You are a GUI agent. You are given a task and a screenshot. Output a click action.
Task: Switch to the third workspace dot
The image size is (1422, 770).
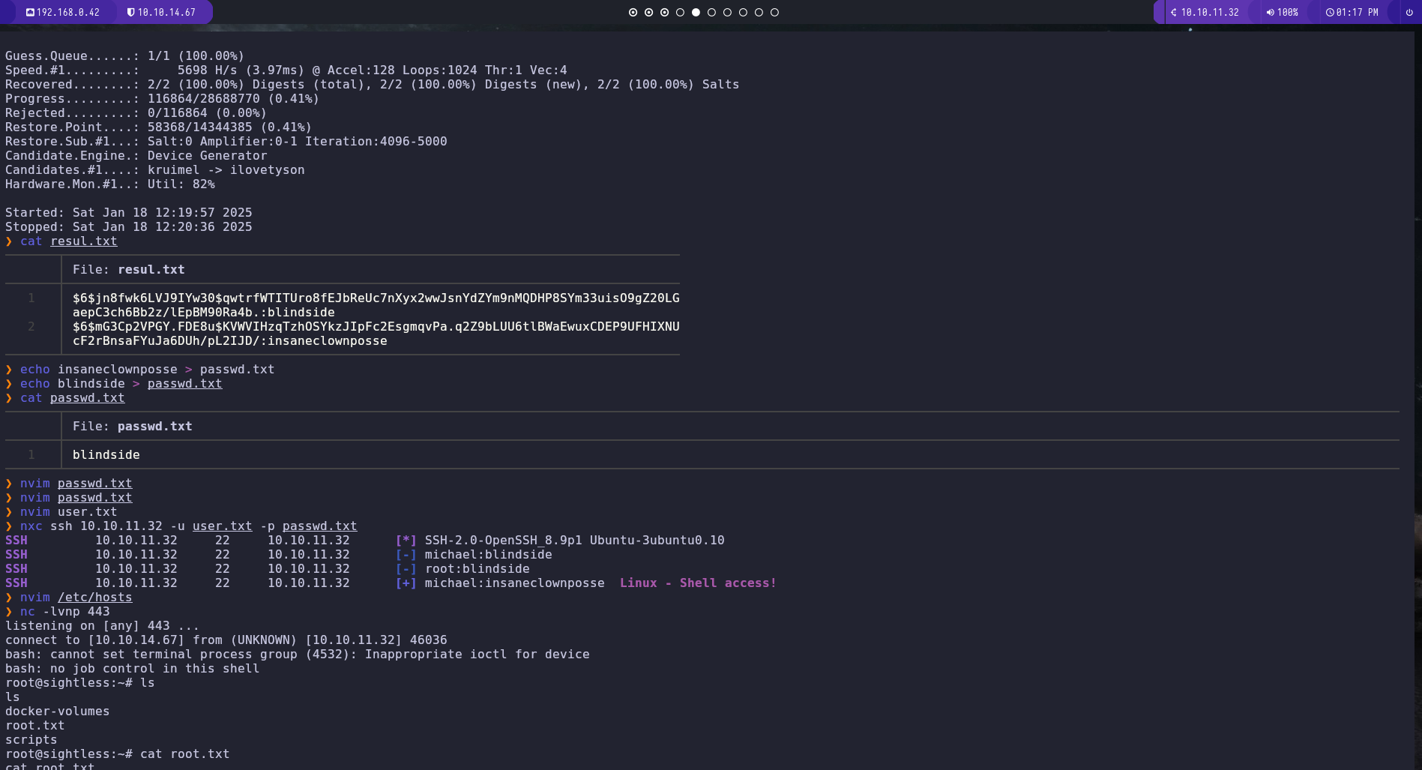point(665,12)
